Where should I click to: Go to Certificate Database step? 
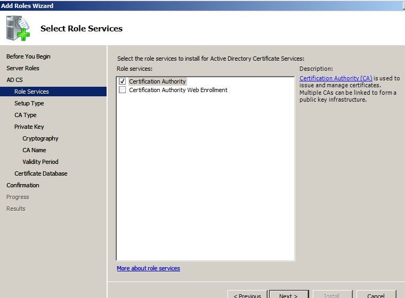click(41, 173)
